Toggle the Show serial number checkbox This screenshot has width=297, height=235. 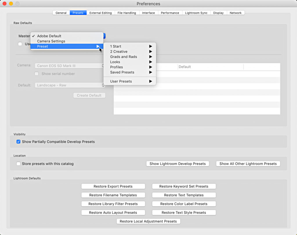point(37,74)
